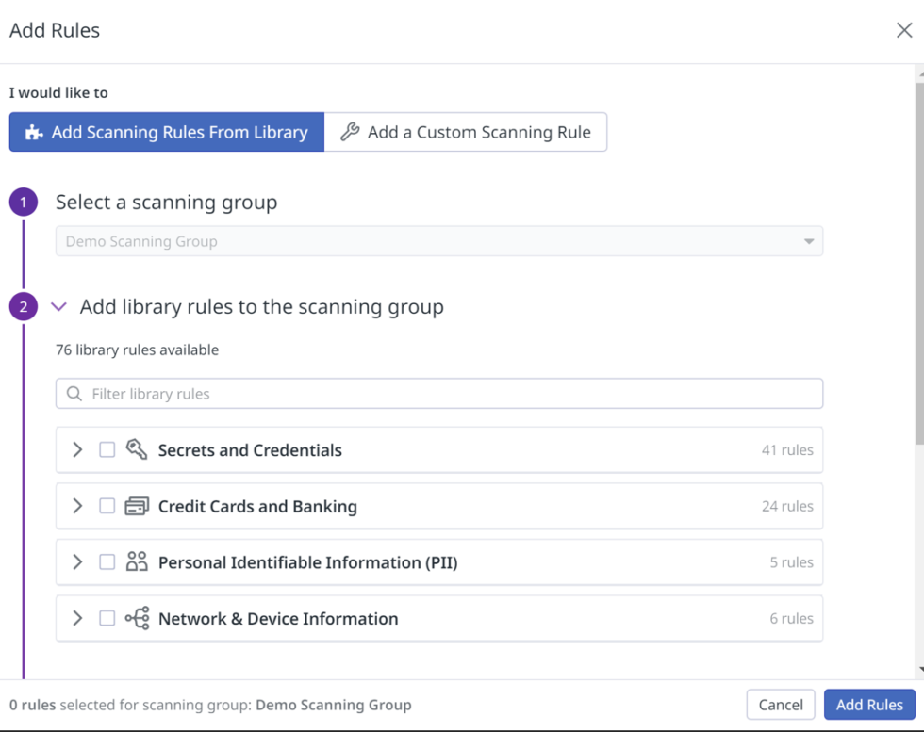
Task: Check the Secrets and Credentials checkbox
Action: pyautogui.click(x=107, y=449)
